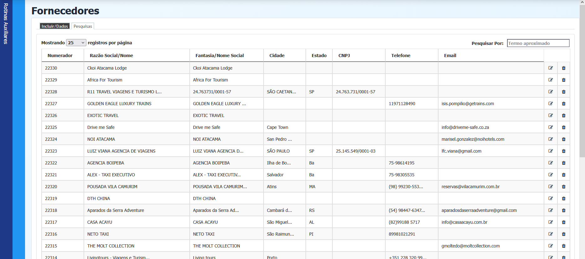Delete the Africa For Tourism supplier row

[x=563, y=80]
